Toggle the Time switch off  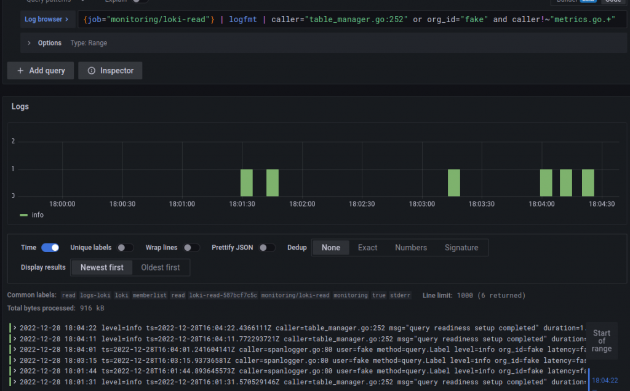(50, 248)
